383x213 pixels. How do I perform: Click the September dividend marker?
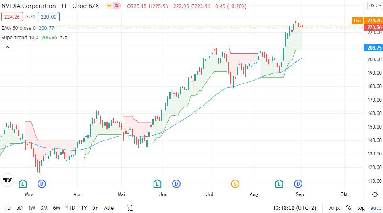(x=298, y=184)
